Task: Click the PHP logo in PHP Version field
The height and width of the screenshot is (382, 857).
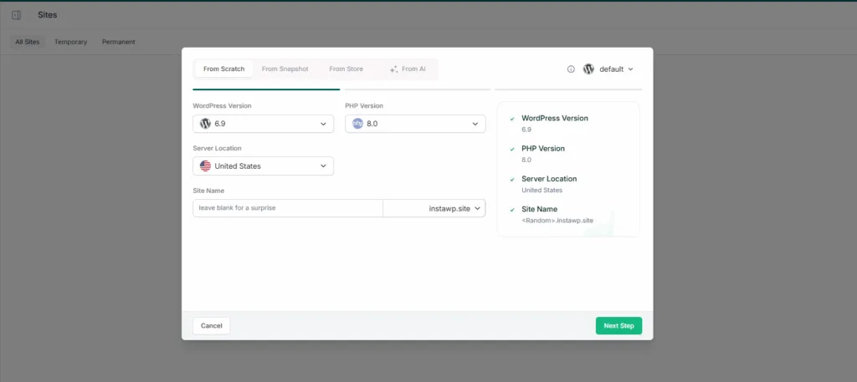Action: [357, 124]
